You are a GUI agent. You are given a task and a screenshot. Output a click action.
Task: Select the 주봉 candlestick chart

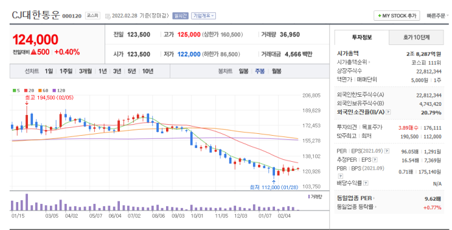point(260,71)
